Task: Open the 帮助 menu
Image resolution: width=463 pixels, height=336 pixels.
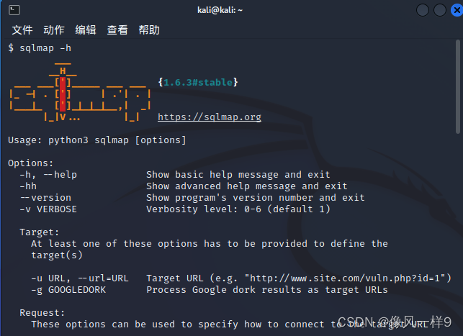Action: click(x=149, y=29)
